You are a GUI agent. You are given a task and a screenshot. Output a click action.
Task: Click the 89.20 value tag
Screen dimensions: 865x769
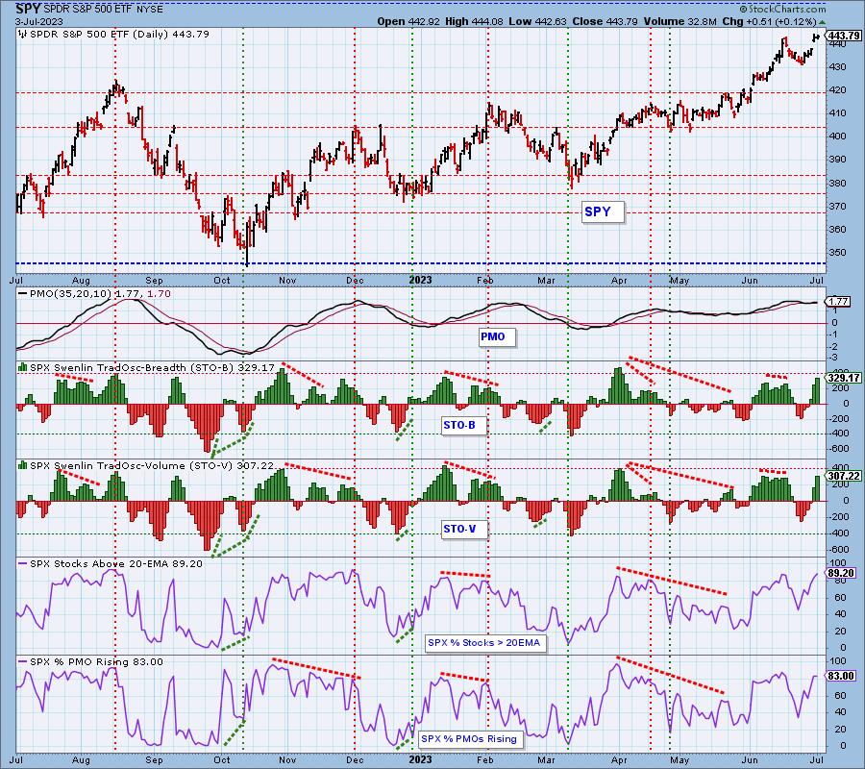pos(842,574)
